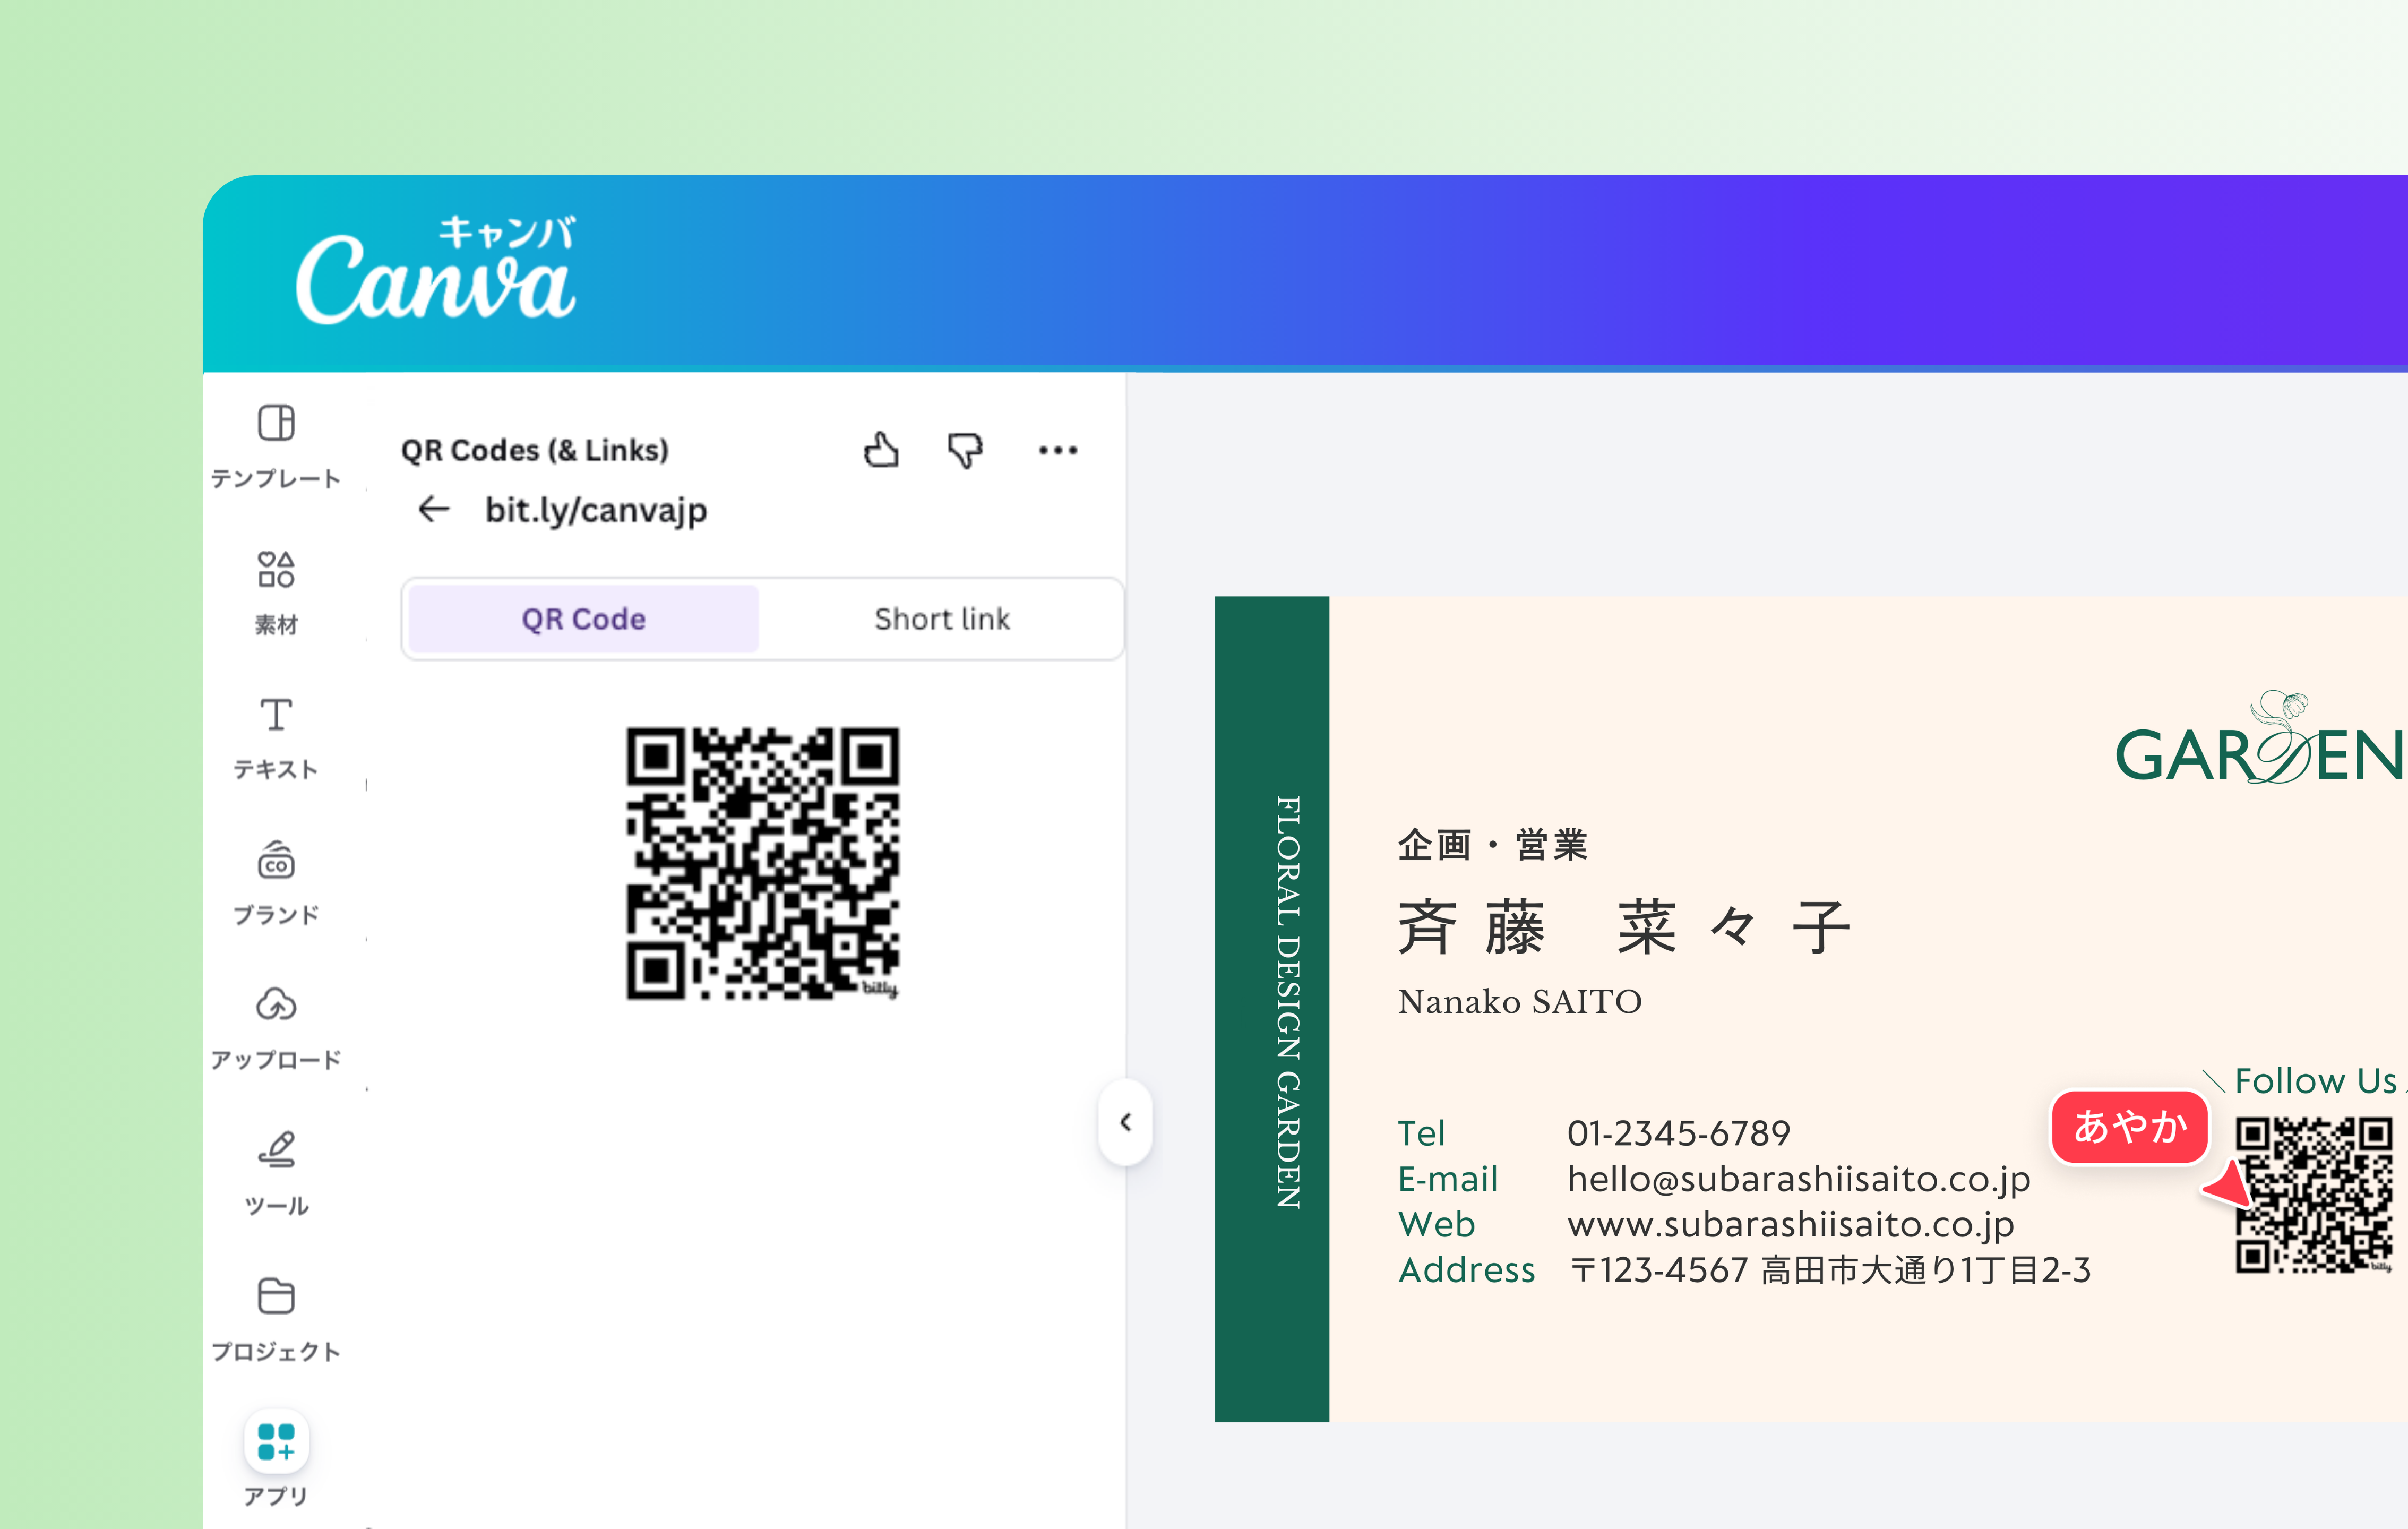Select the 企画・営業 text on card
Screen dimensions: 2408x1529
coord(1492,845)
